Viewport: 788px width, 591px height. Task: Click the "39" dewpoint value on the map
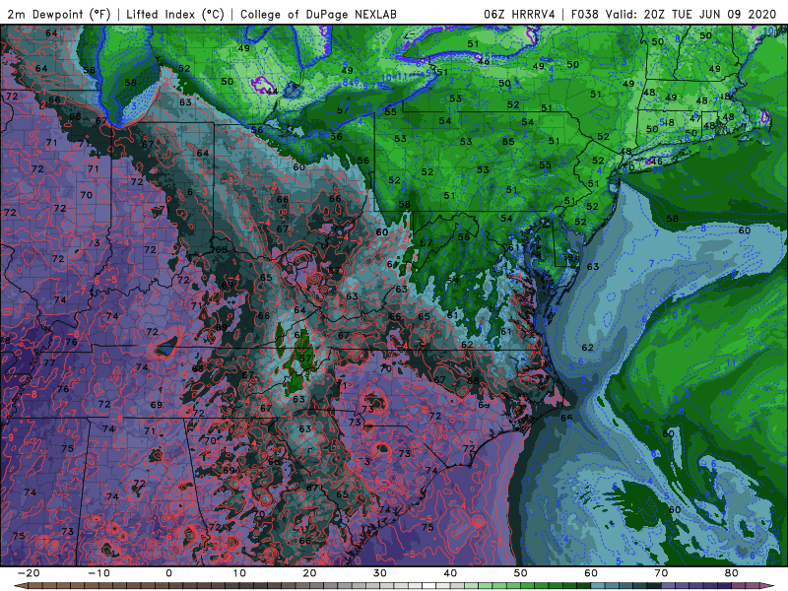(x=567, y=257)
